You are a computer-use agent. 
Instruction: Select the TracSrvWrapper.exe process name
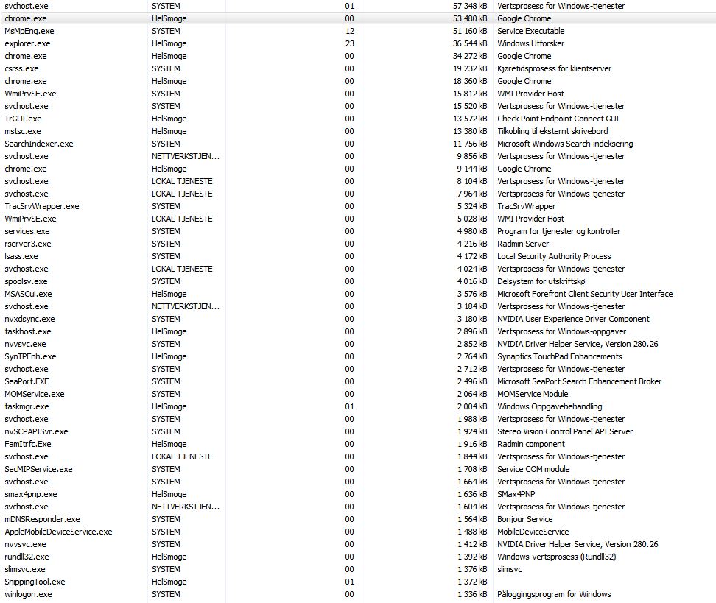(x=41, y=206)
